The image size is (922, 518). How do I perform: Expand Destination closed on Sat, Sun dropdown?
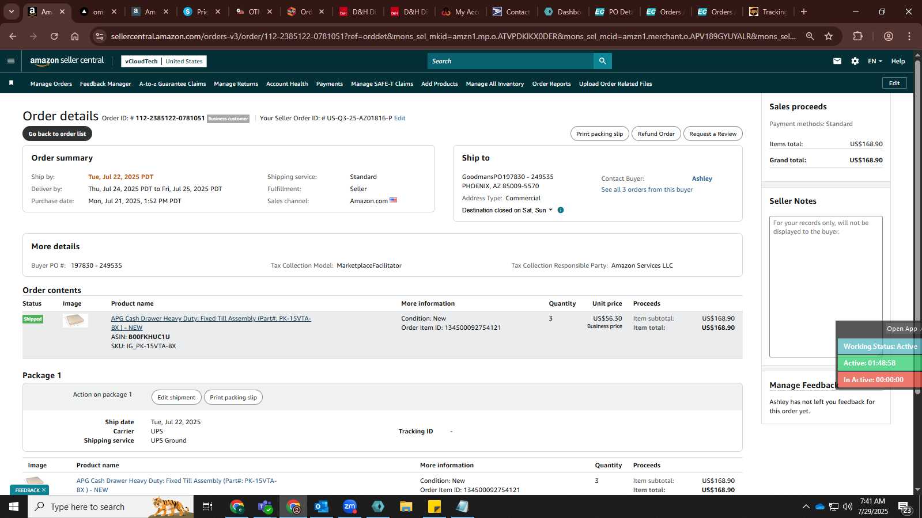point(507,210)
